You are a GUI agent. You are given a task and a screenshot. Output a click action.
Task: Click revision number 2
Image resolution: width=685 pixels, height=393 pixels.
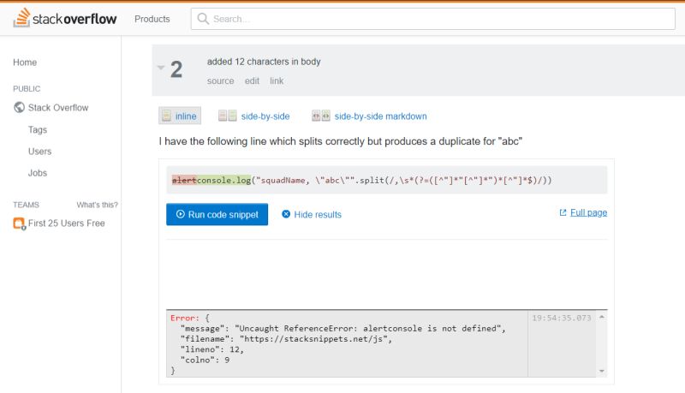pyautogui.click(x=176, y=69)
